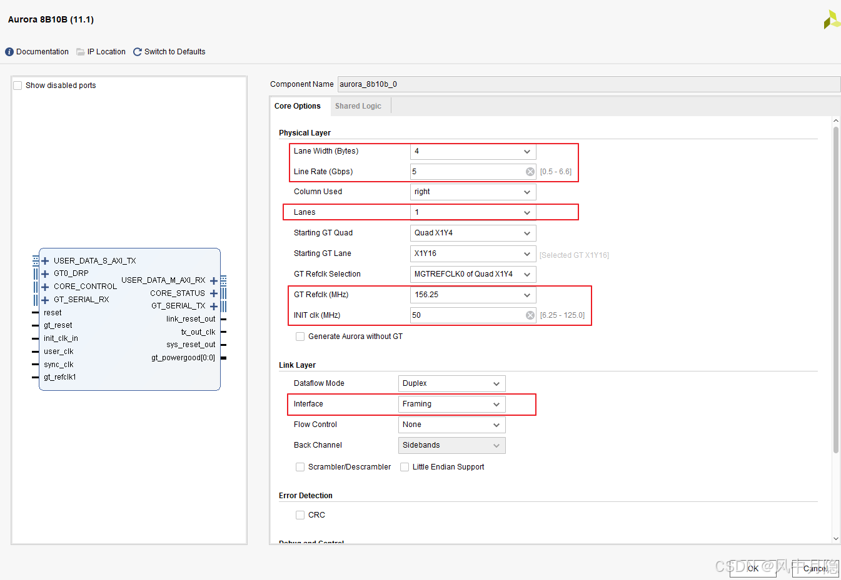The height and width of the screenshot is (580, 841).
Task: Open the Back Channel Sidebands dropdown
Action: (x=452, y=445)
